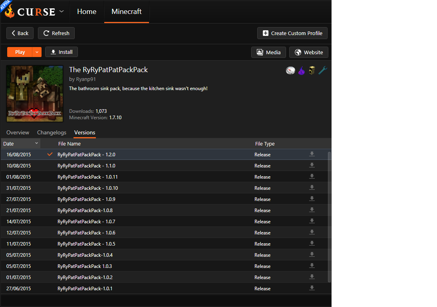Select the RyRyPatPatPackPack - 1.0.11 file name

[87, 177]
